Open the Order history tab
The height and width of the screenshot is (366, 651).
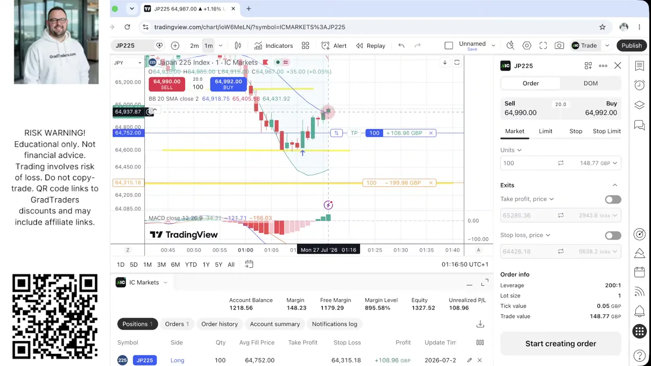point(219,324)
